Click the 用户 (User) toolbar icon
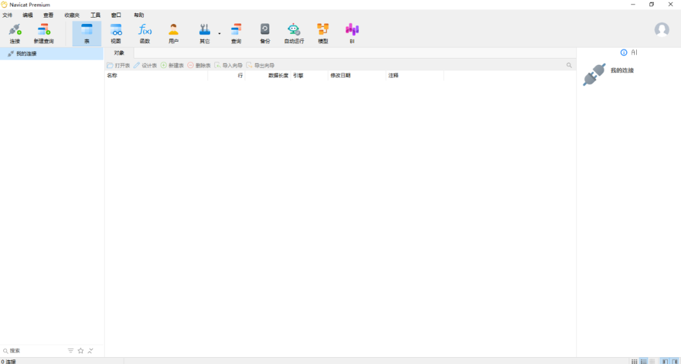 tap(173, 33)
